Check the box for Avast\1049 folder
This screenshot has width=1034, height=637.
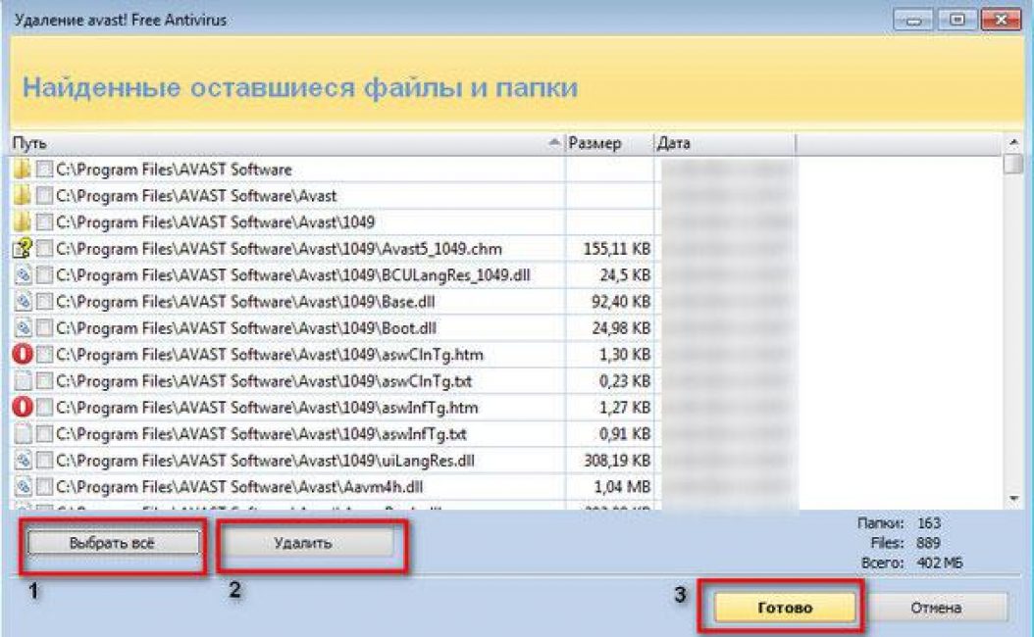[44, 222]
